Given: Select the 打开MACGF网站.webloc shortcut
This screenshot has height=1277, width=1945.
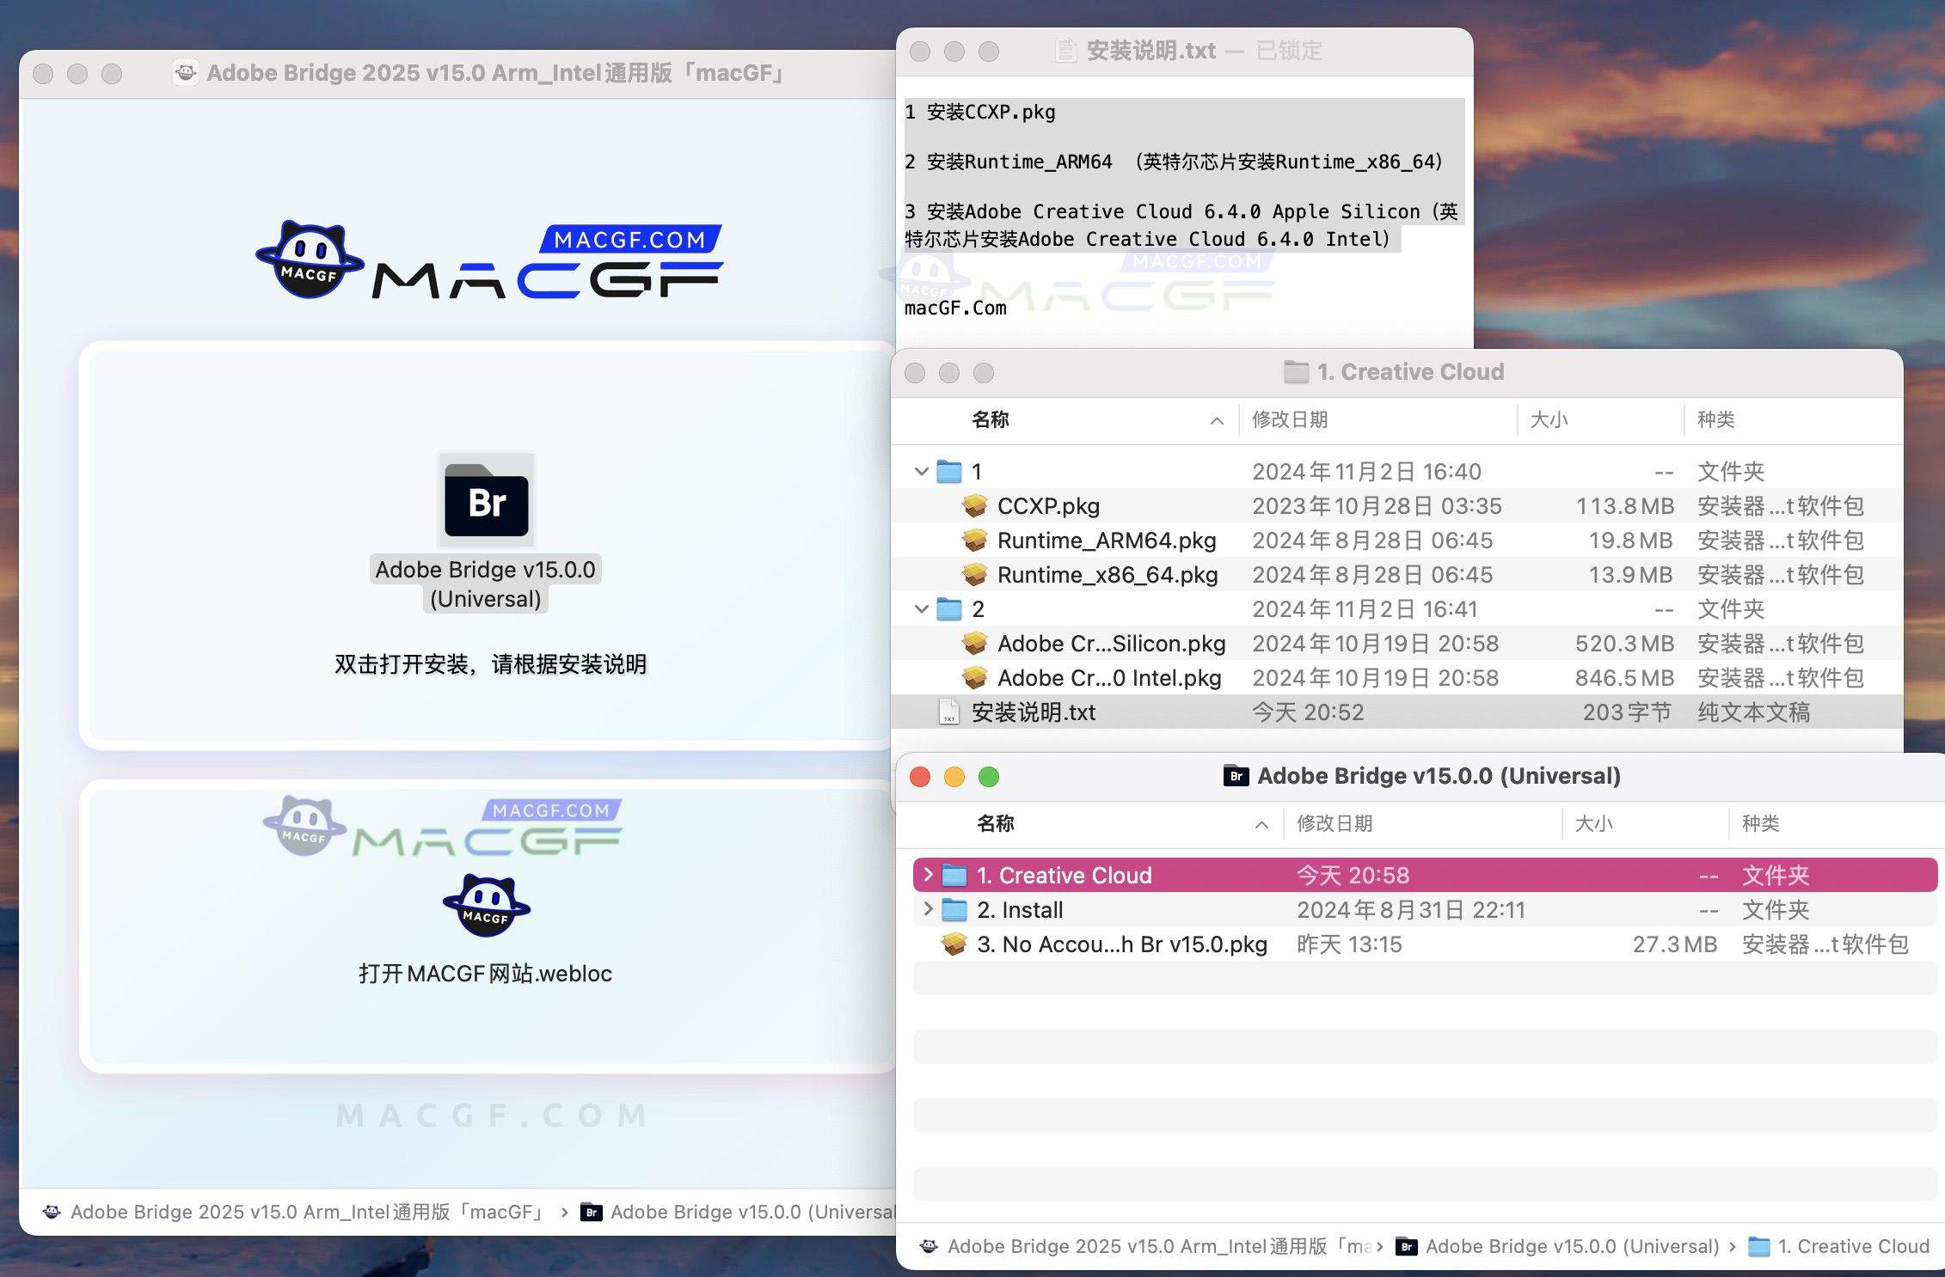Looking at the screenshot, I should [x=485, y=905].
